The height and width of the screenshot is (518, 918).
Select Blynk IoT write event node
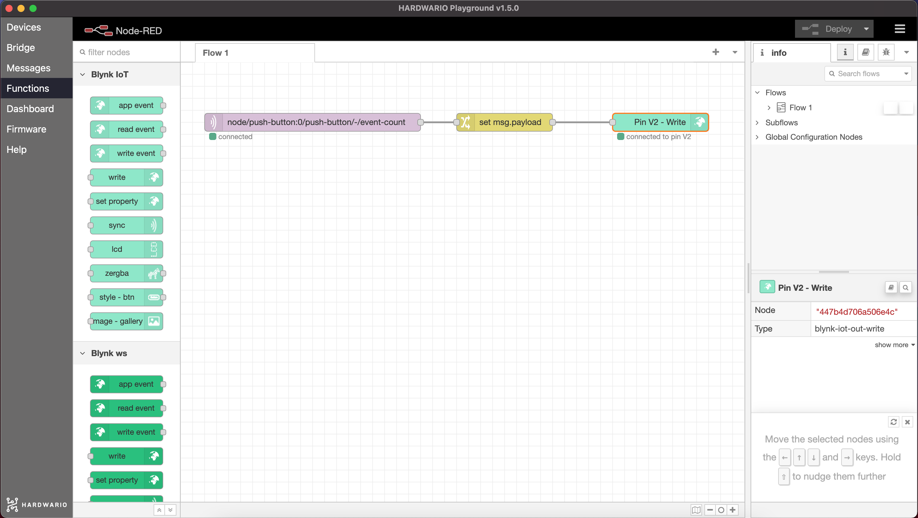tap(127, 153)
